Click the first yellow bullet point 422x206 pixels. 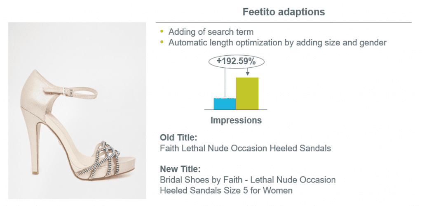pyautogui.click(x=162, y=31)
